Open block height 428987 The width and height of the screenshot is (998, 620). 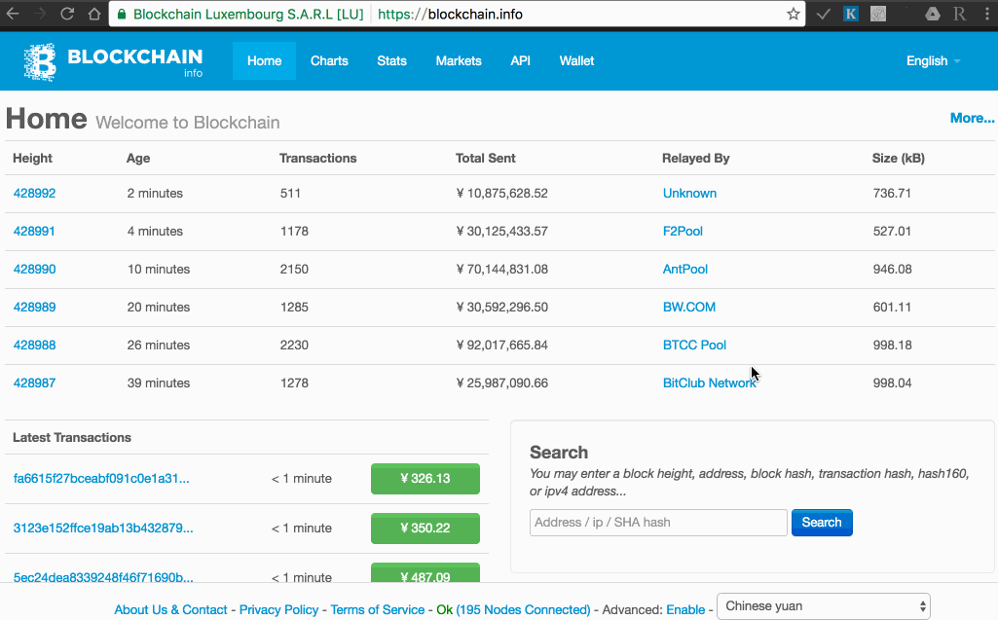click(34, 383)
